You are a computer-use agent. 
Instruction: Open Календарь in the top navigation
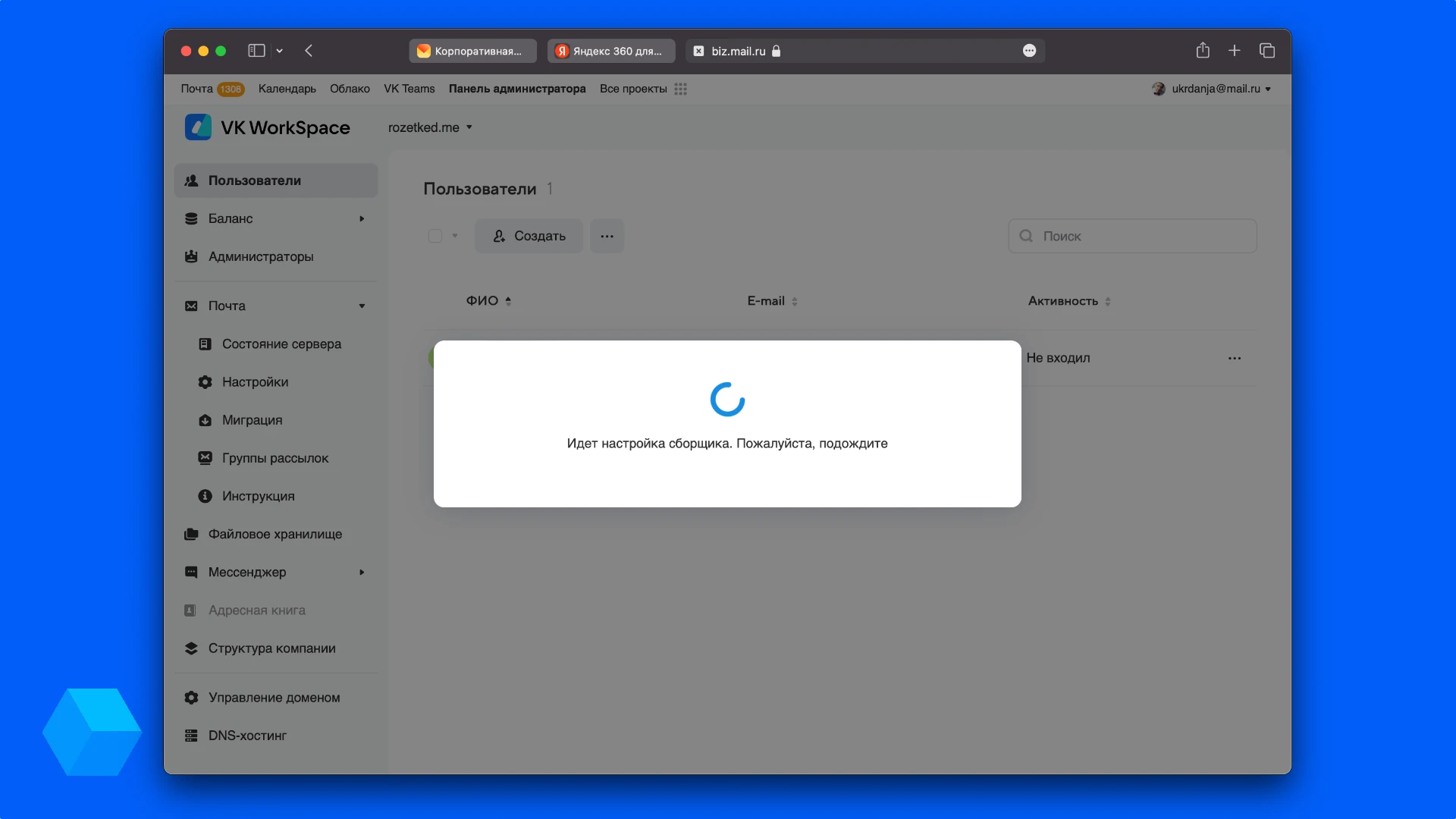(287, 89)
